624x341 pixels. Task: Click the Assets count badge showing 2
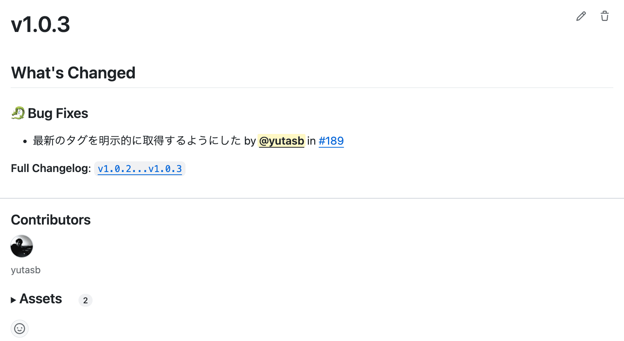(85, 300)
